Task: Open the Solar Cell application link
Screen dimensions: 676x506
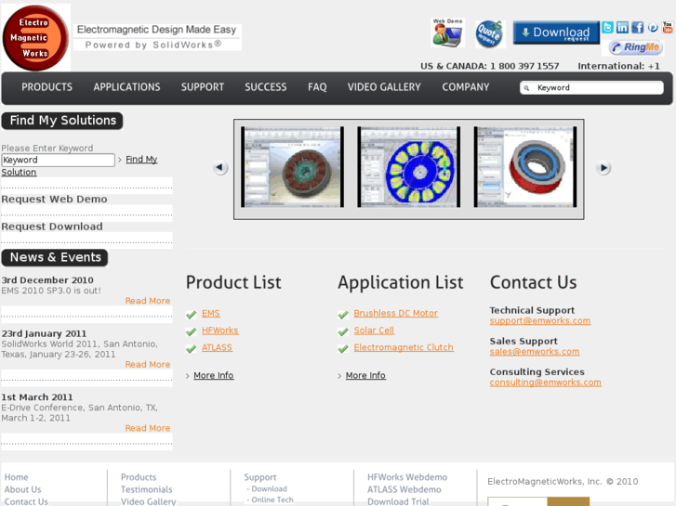Action: (374, 331)
